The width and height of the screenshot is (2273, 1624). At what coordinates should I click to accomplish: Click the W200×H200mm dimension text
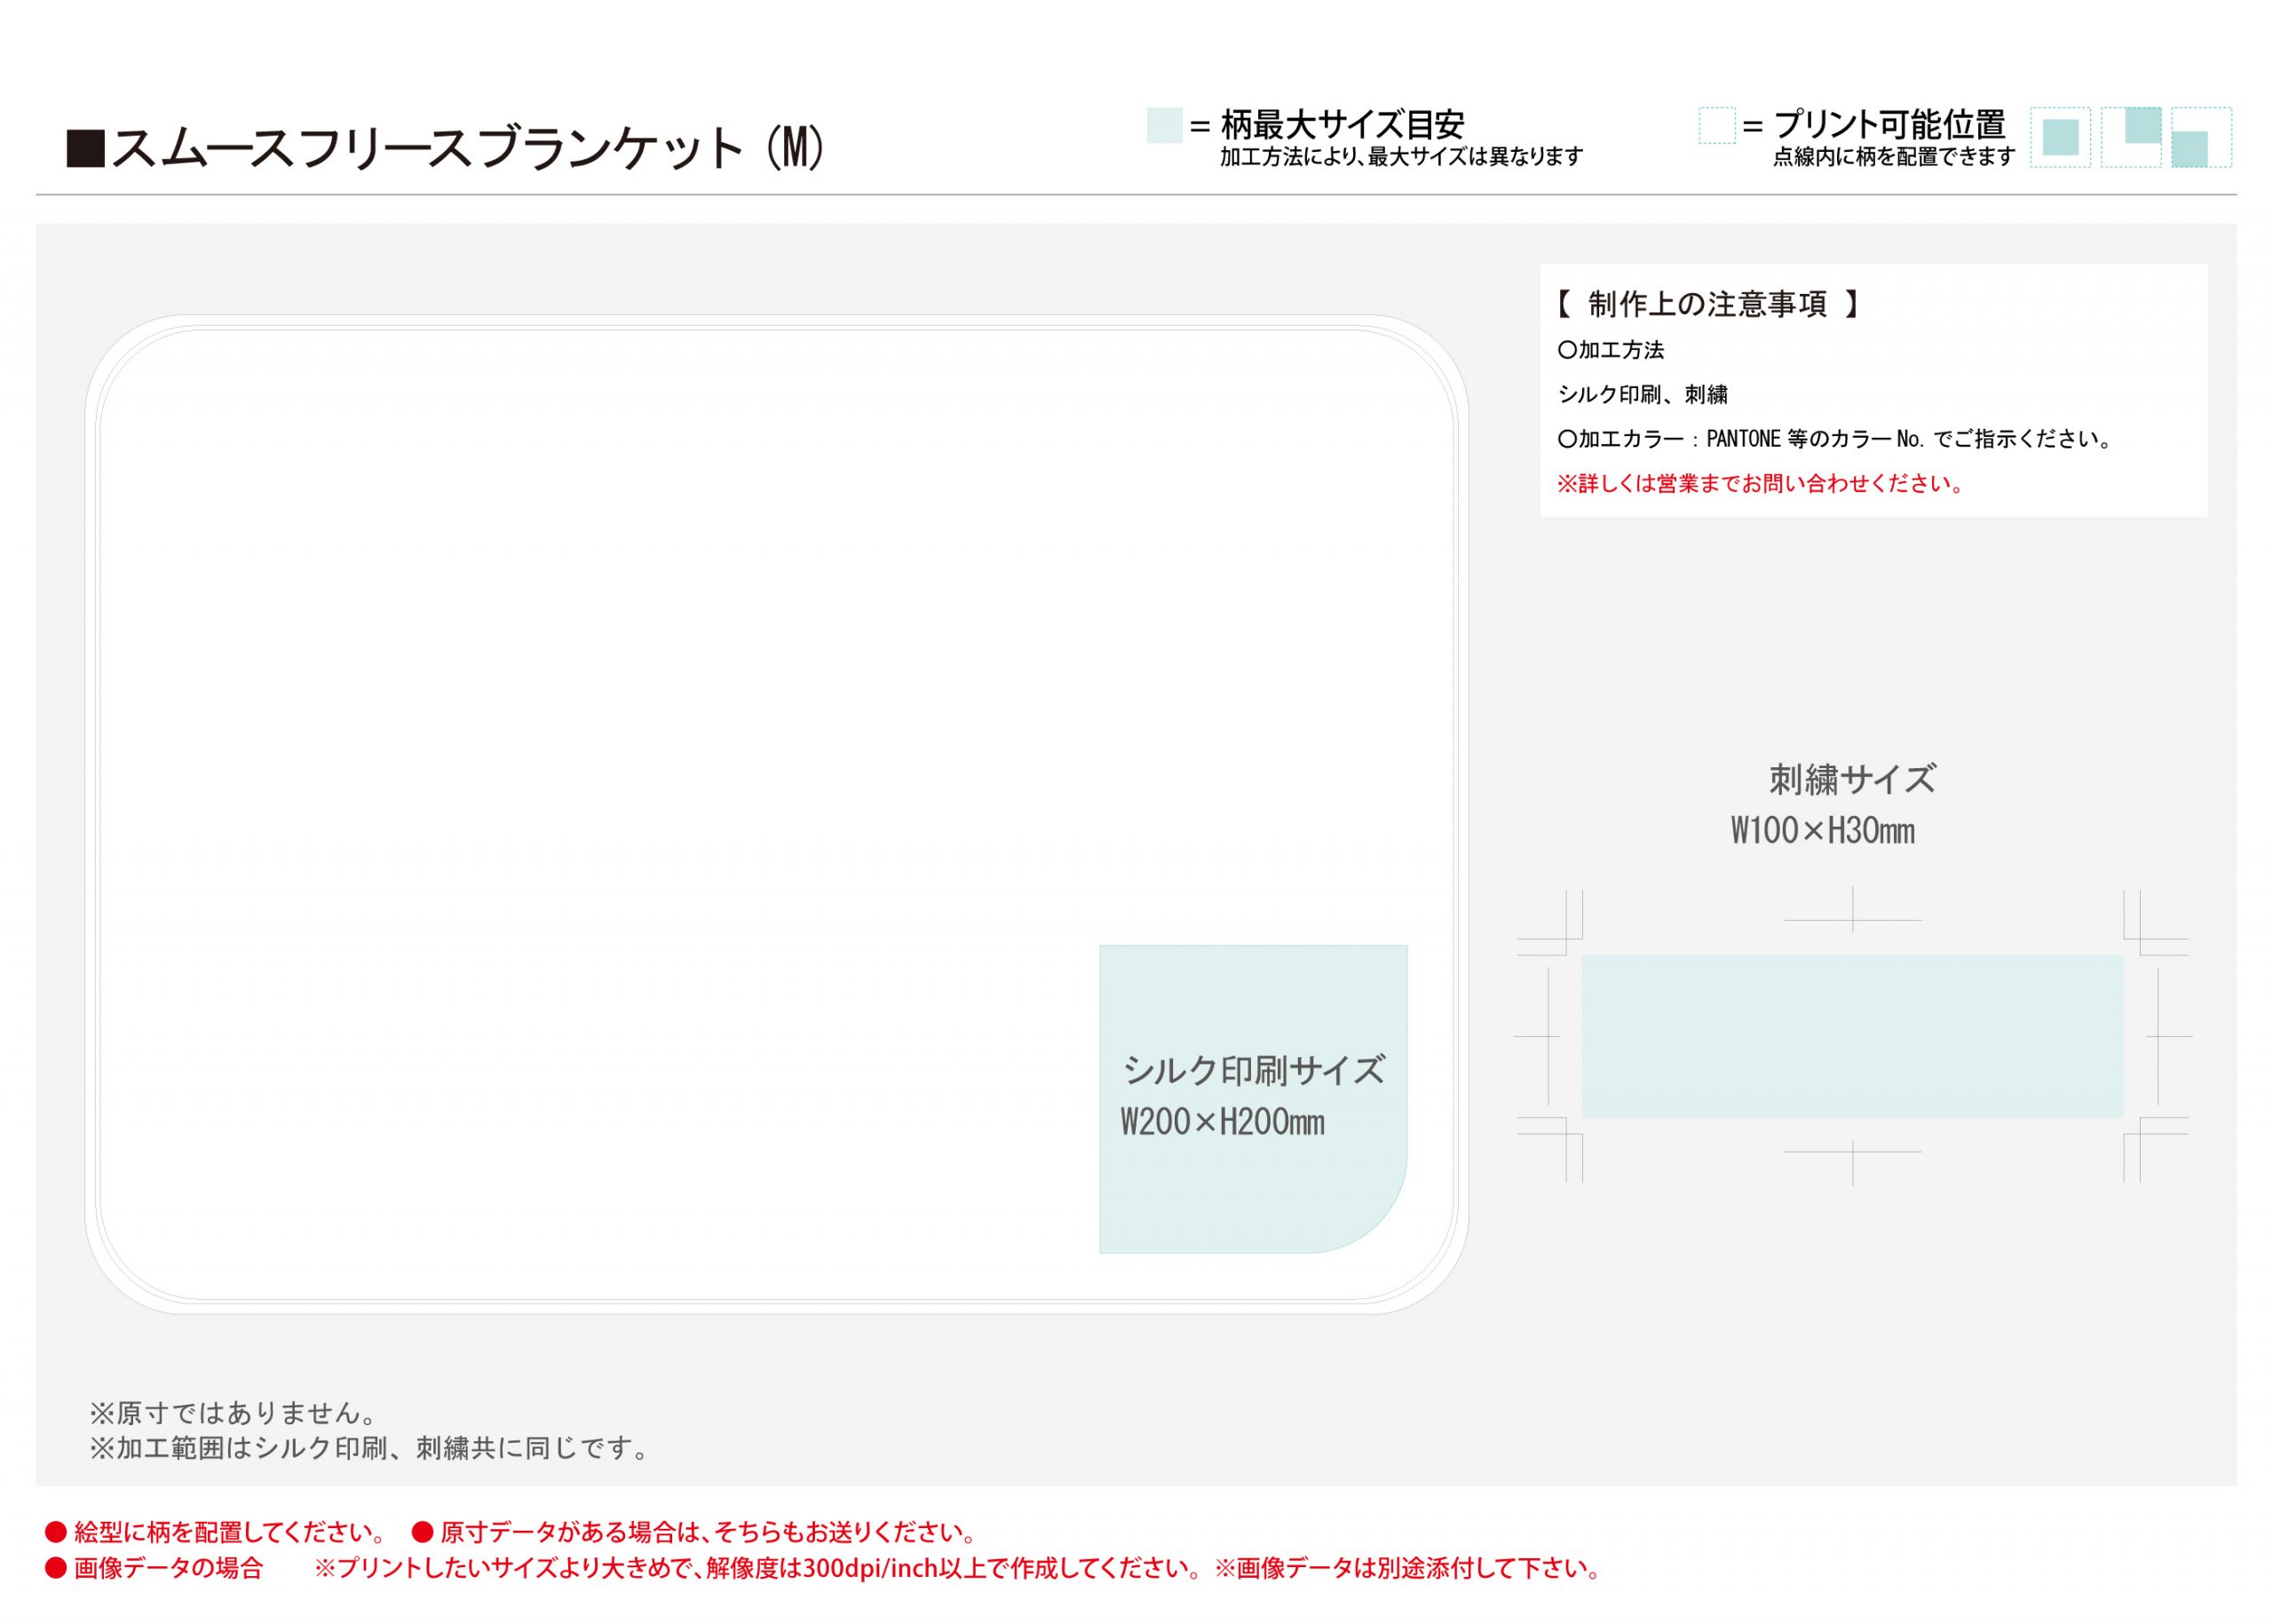[x=1222, y=1122]
